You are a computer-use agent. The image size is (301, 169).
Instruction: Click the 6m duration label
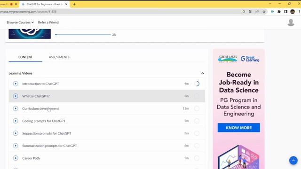(x=186, y=146)
